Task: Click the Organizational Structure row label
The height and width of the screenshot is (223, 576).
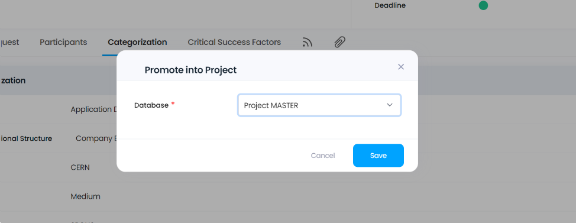Action: click(x=26, y=138)
